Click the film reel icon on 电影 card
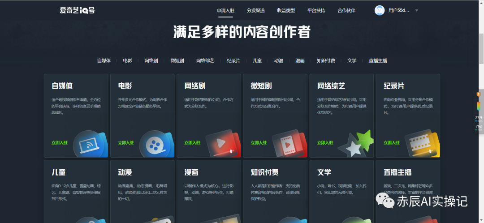Image resolution: width=484 pixels, height=223 pixels. tap(156, 144)
